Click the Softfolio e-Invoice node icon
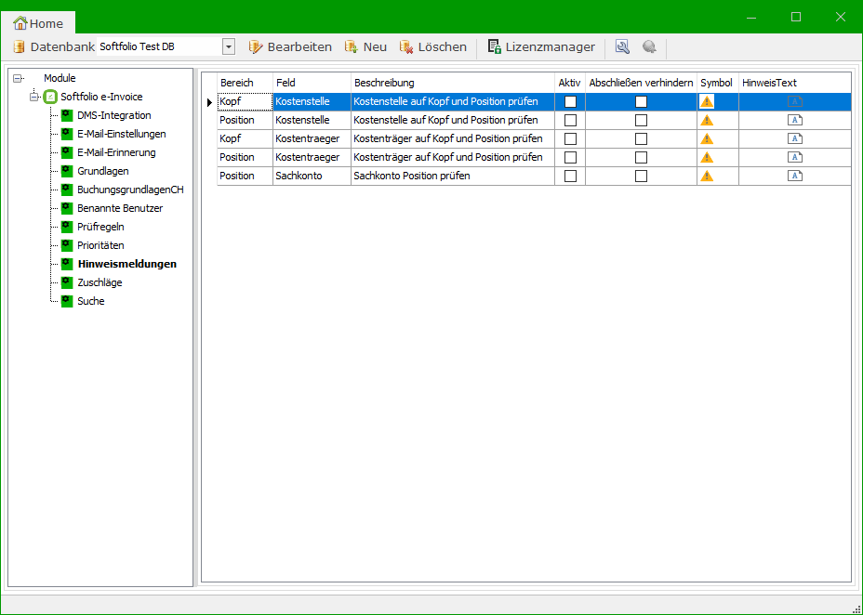This screenshot has width=863, height=615. [51, 97]
